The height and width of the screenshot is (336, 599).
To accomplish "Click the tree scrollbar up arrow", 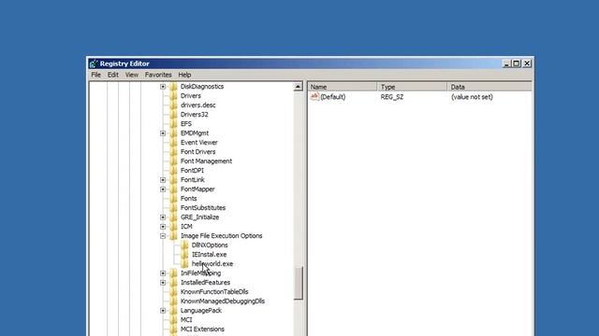I will (298, 87).
